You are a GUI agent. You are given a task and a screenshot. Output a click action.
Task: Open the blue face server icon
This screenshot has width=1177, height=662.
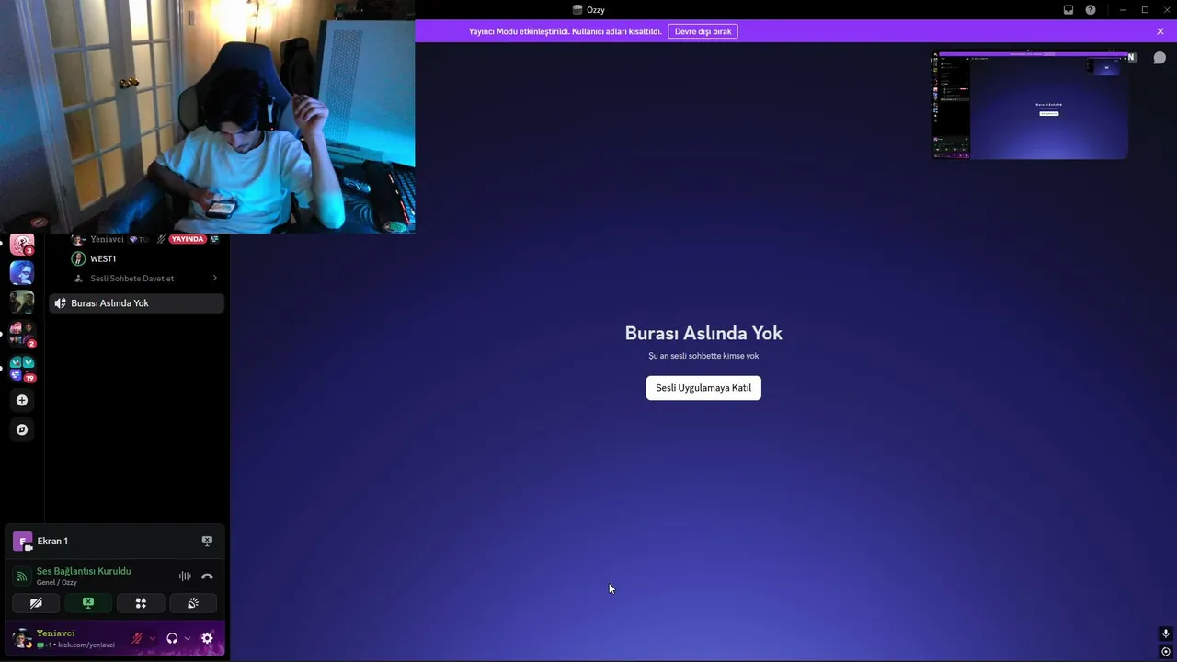click(22, 273)
